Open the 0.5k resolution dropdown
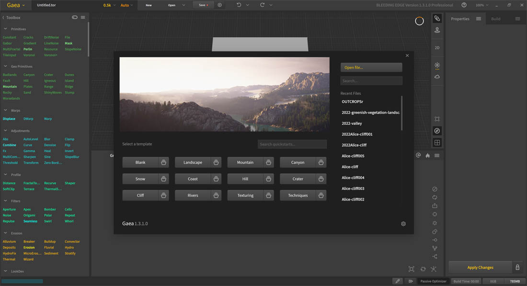 point(110,5)
